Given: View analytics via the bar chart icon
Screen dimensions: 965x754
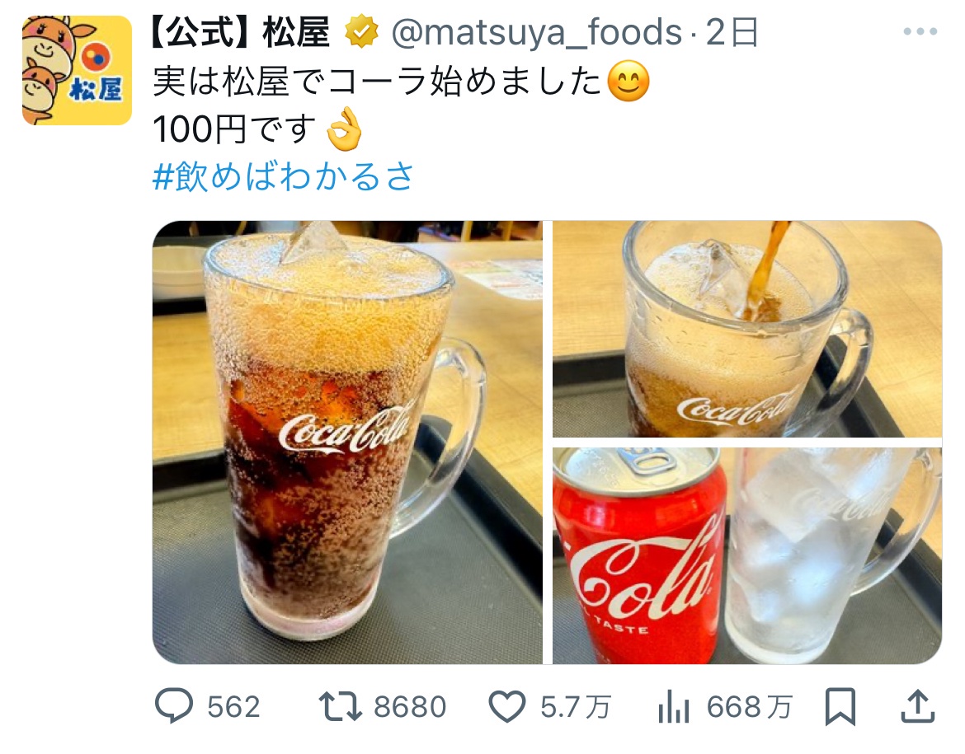Looking at the screenshot, I should point(673,707).
